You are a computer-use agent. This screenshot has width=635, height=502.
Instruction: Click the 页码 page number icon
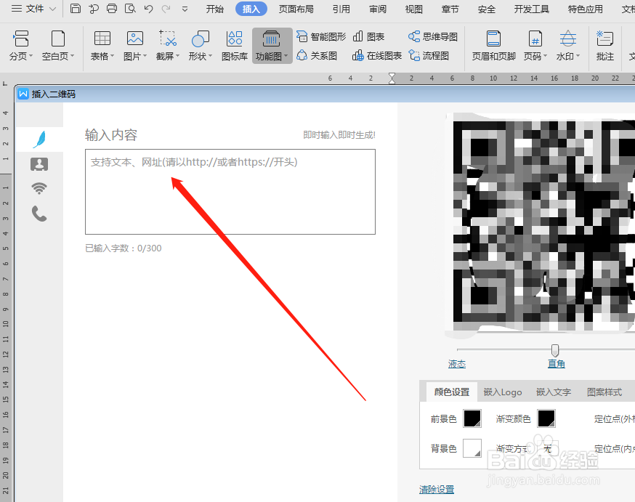535,39
